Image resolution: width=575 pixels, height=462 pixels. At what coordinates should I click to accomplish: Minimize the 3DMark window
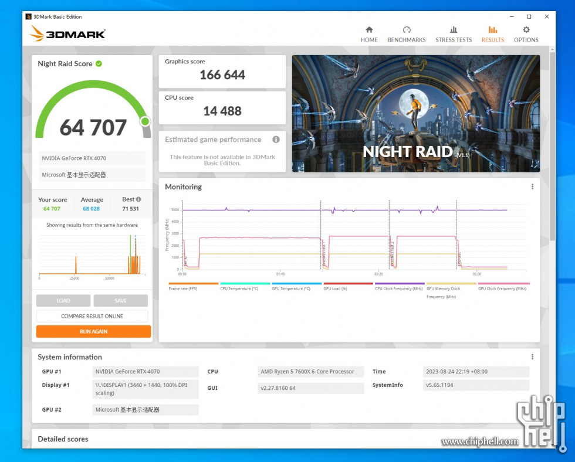[512, 16]
